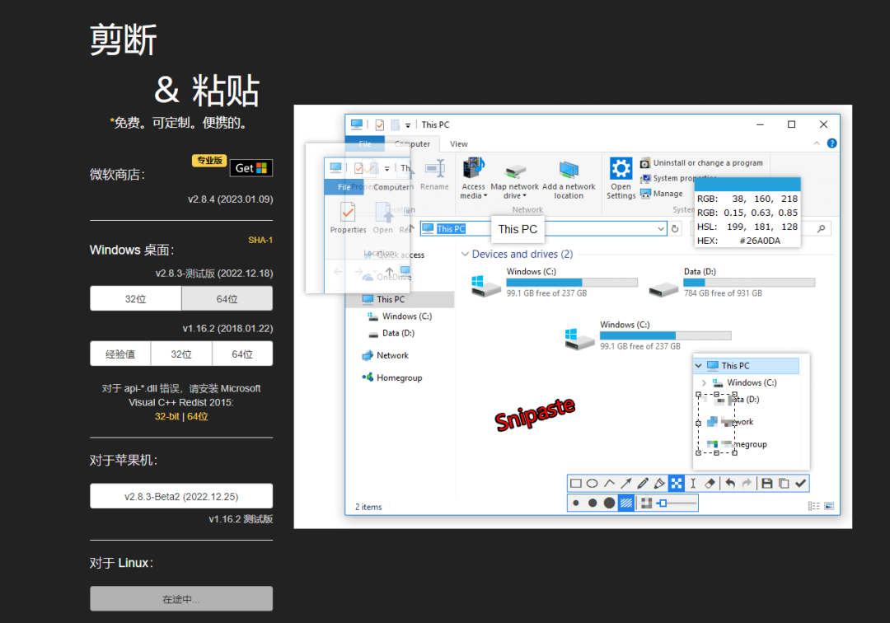Download 64位 build of v2.8.3 测试版

click(x=227, y=298)
